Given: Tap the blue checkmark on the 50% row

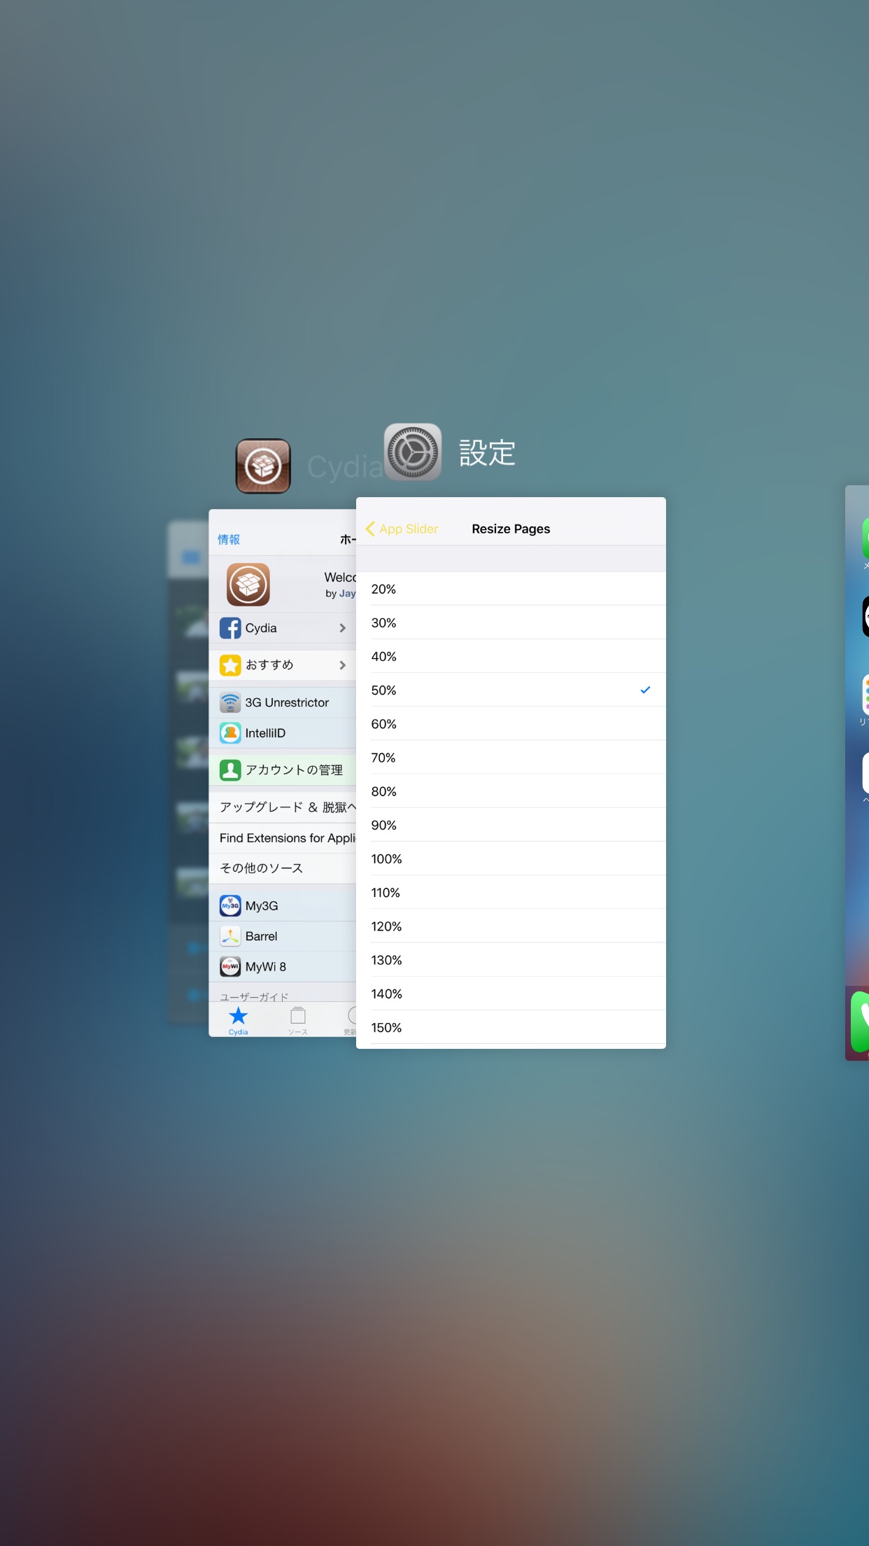Looking at the screenshot, I should click(x=645, y=690).
